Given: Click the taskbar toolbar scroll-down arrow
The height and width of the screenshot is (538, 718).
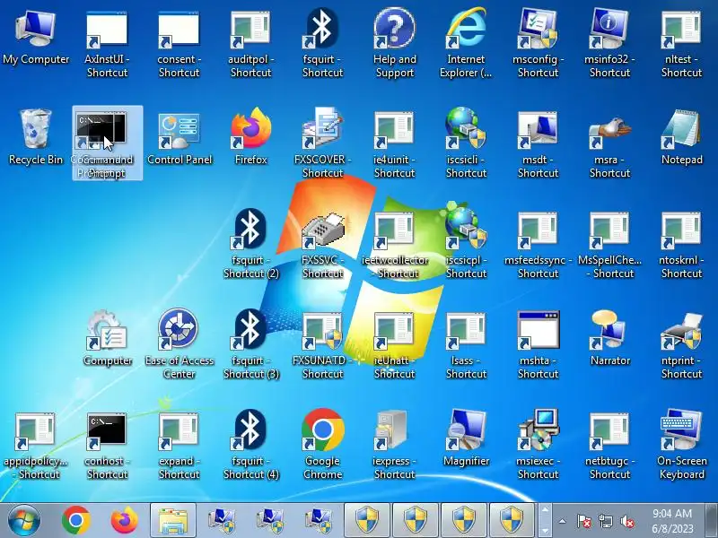Looking at the screenshot, I should pos(545,532).
